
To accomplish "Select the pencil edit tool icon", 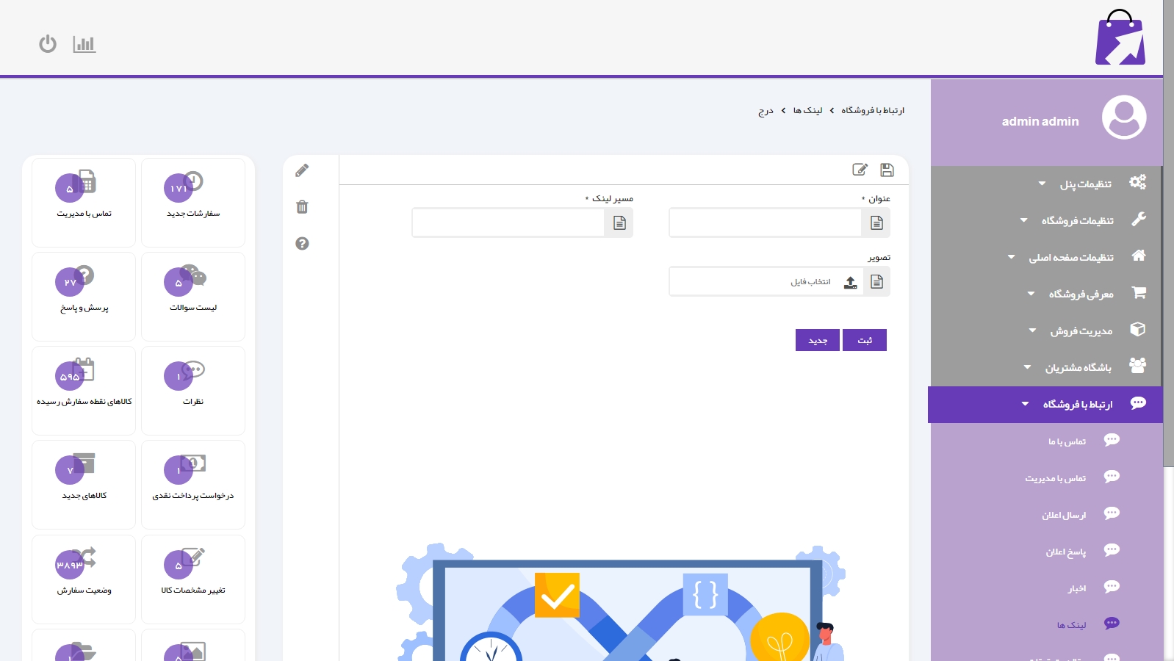I will pyautogui.click(x=302, y=170).
